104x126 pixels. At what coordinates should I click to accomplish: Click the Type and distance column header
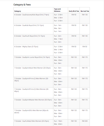[57, 10]
